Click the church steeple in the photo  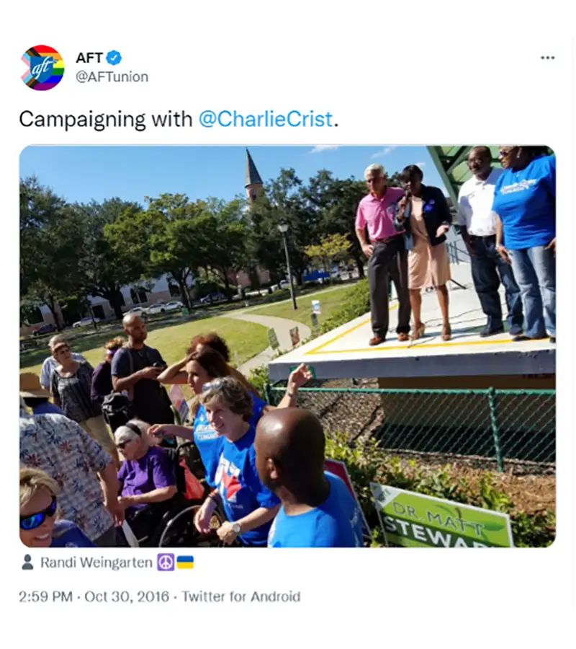point(253,176)
